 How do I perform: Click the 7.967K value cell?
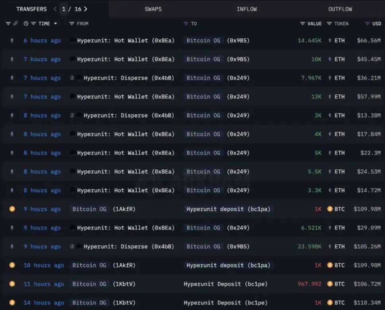point(311,78)
